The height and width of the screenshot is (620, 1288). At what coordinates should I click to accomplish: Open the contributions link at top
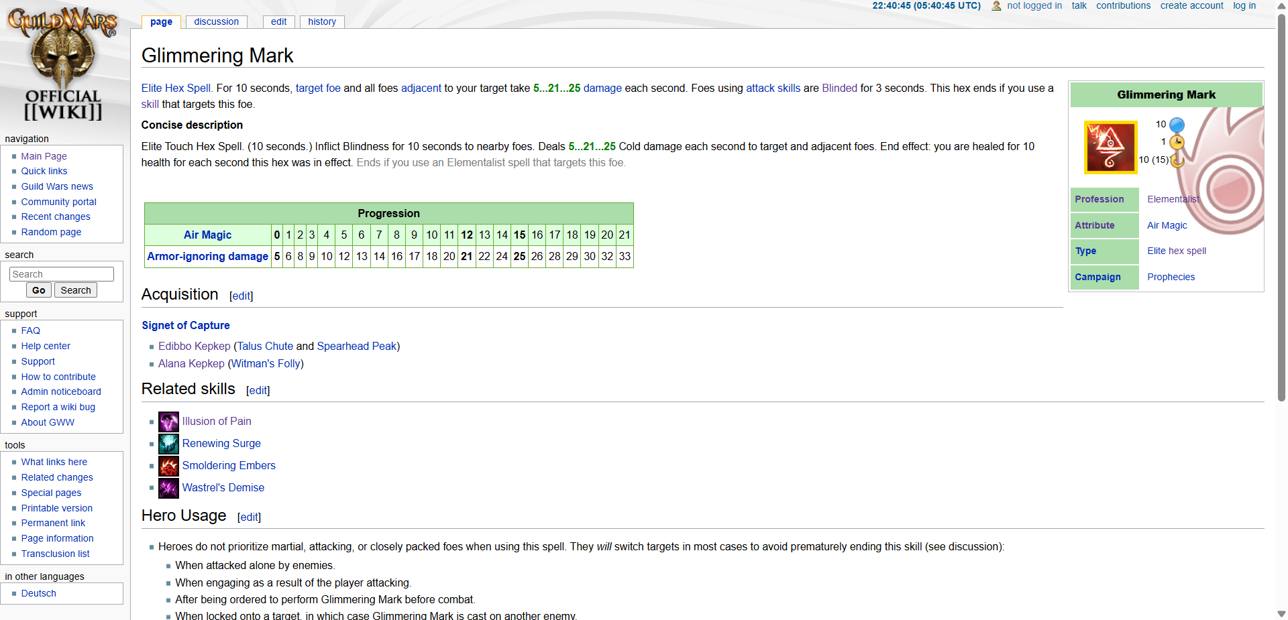(x=1123, y=5)
